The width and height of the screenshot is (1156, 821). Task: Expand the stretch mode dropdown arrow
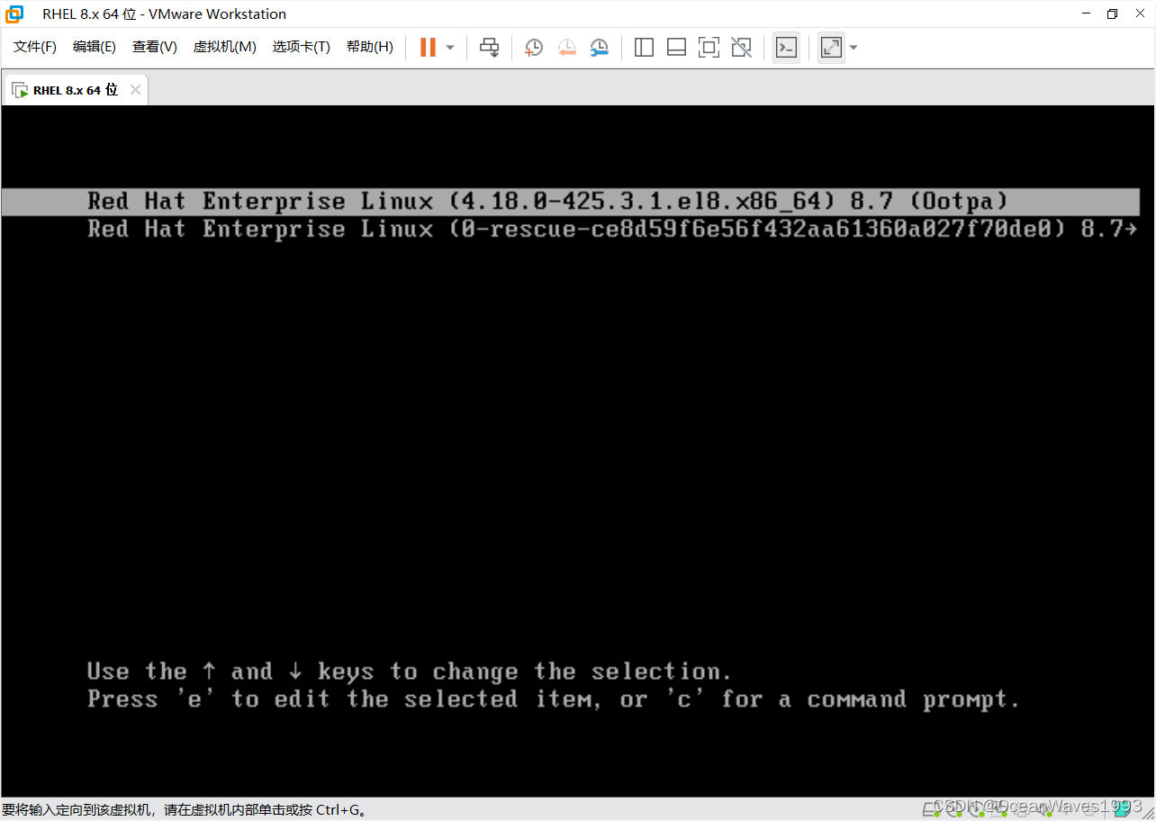853,48
